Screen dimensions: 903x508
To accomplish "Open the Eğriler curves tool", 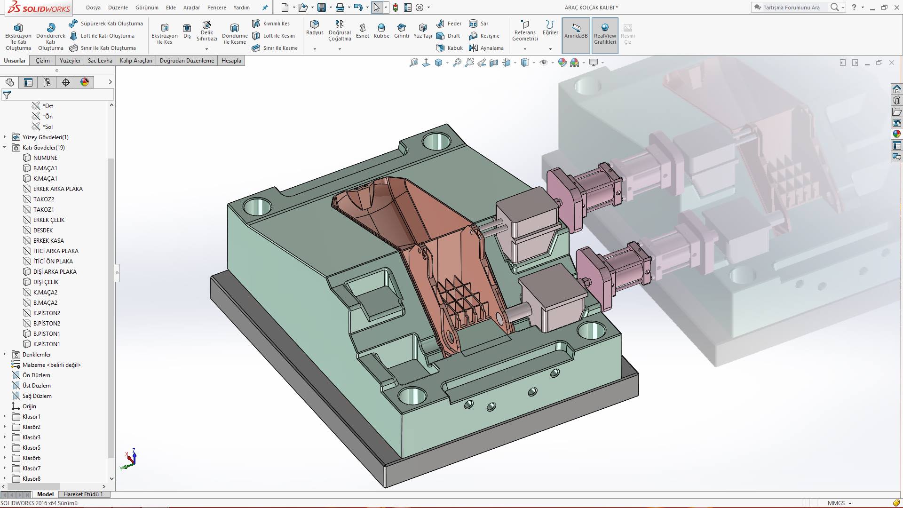I will coord(550,28).
